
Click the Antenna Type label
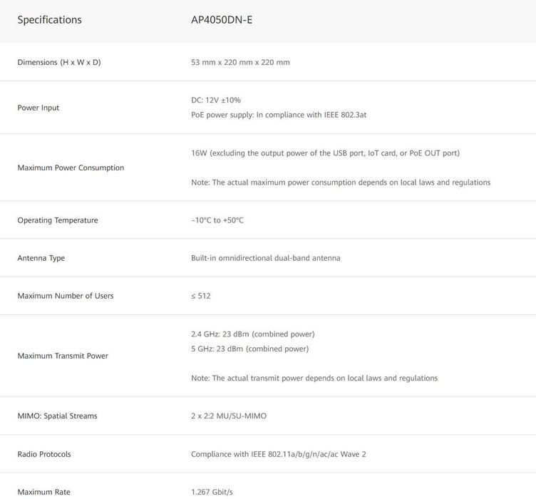pyautogui.click(x=41, y=258)
